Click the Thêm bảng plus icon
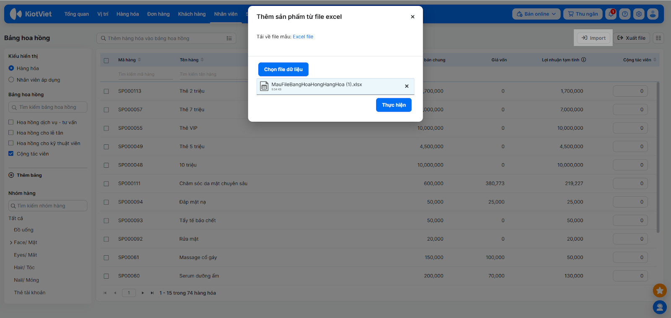671x318 pixels. (x=11, y=175)
